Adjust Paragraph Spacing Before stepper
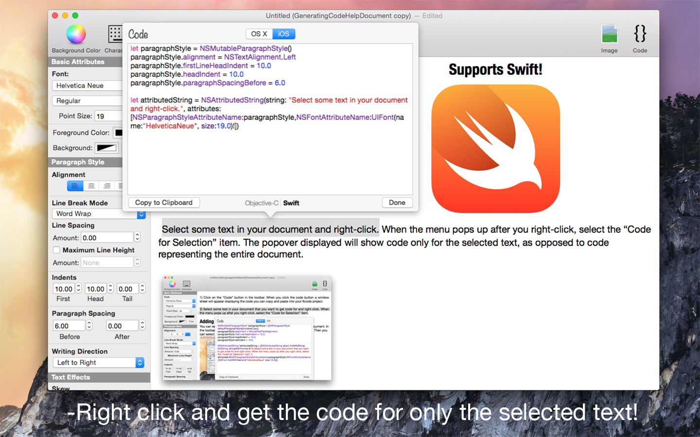 tap(90, 325)
